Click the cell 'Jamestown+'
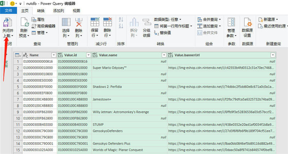 (x=129, y=99)
